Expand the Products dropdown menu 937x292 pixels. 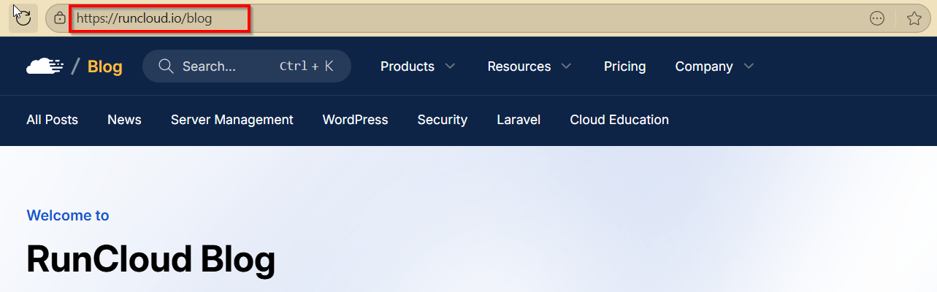click(x=418, y=66)
